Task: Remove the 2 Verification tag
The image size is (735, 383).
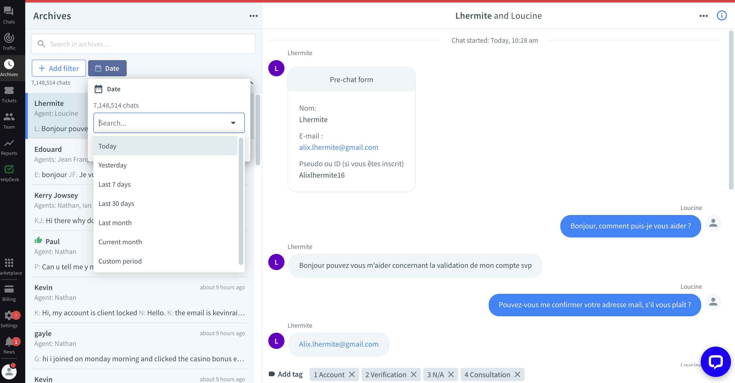Action: [413, 374]
